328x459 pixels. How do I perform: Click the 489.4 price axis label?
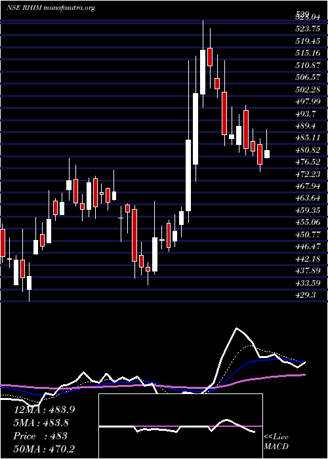305,126
